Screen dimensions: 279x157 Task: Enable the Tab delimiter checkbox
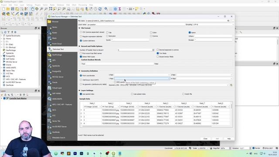(107, 33)
